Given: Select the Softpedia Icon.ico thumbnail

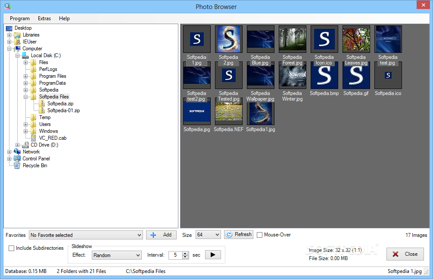Looking at the screenshot, I should [x=324, y=39].
